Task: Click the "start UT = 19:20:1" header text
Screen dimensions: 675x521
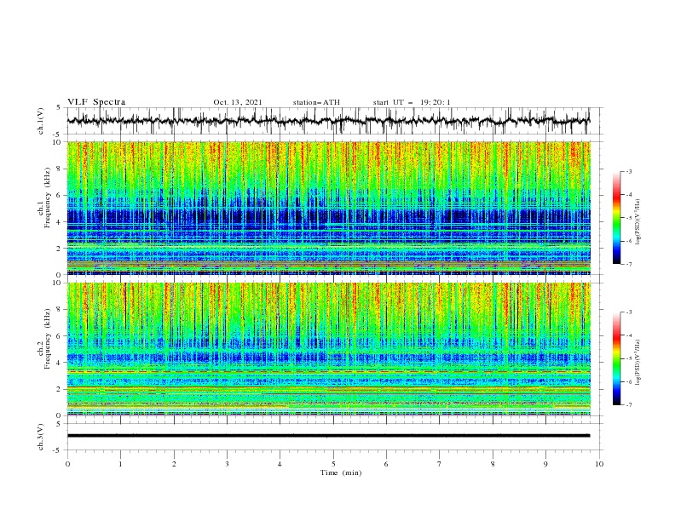Action: coord(412,102)
